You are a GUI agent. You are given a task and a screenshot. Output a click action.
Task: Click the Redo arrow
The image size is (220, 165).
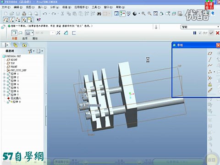coord(54,14)
